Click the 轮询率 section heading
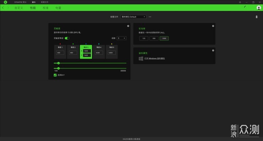This screenshot has height=141, width=263. (x=142, y=29)
